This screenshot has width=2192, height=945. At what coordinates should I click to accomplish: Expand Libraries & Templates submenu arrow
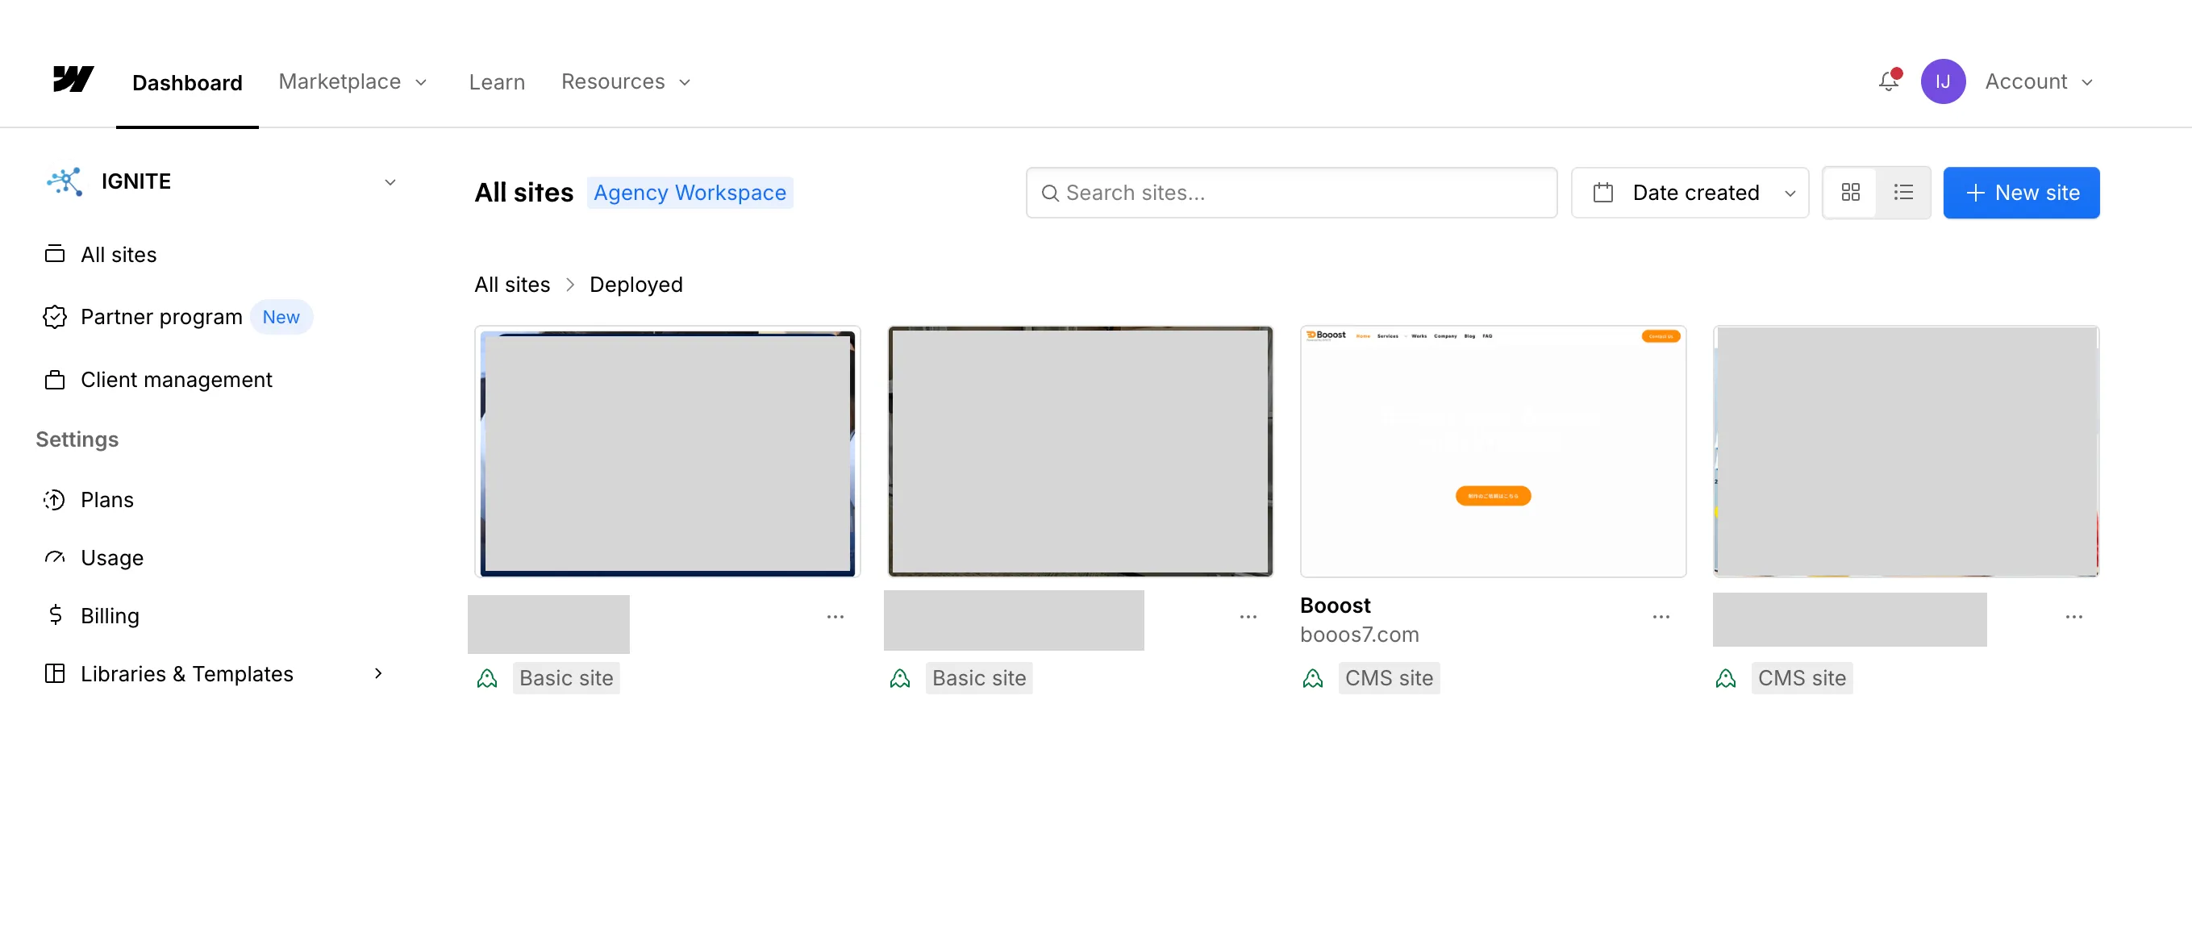tap(377, 673)
